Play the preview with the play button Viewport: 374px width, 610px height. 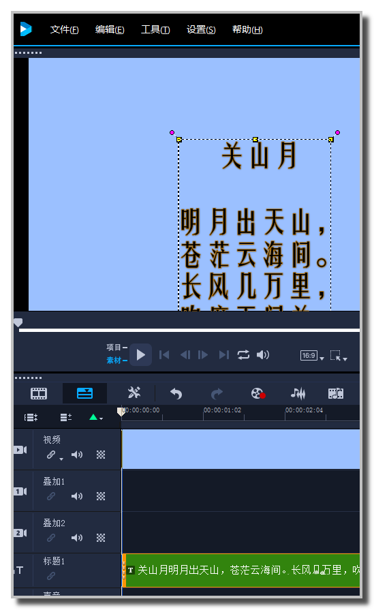click(x=141, y=355)
